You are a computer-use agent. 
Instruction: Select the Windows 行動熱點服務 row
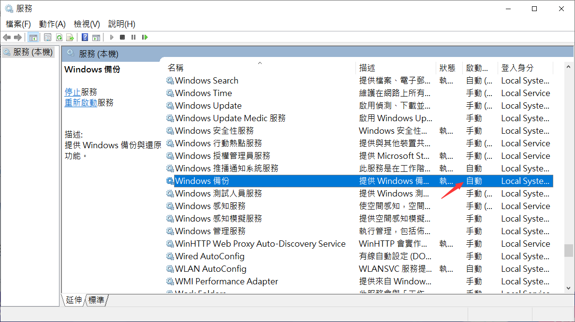(x=359, y=143)
